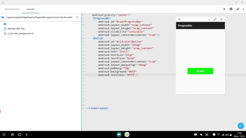
Task: Tap the back chevron in the taskbar
Action: (27, 135)
